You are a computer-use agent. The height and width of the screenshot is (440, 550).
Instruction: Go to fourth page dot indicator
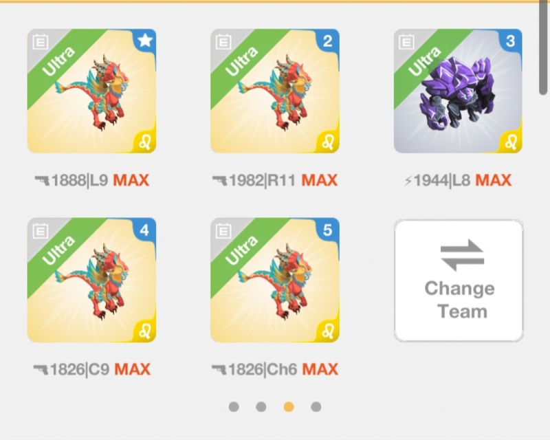tap(316, 407)
